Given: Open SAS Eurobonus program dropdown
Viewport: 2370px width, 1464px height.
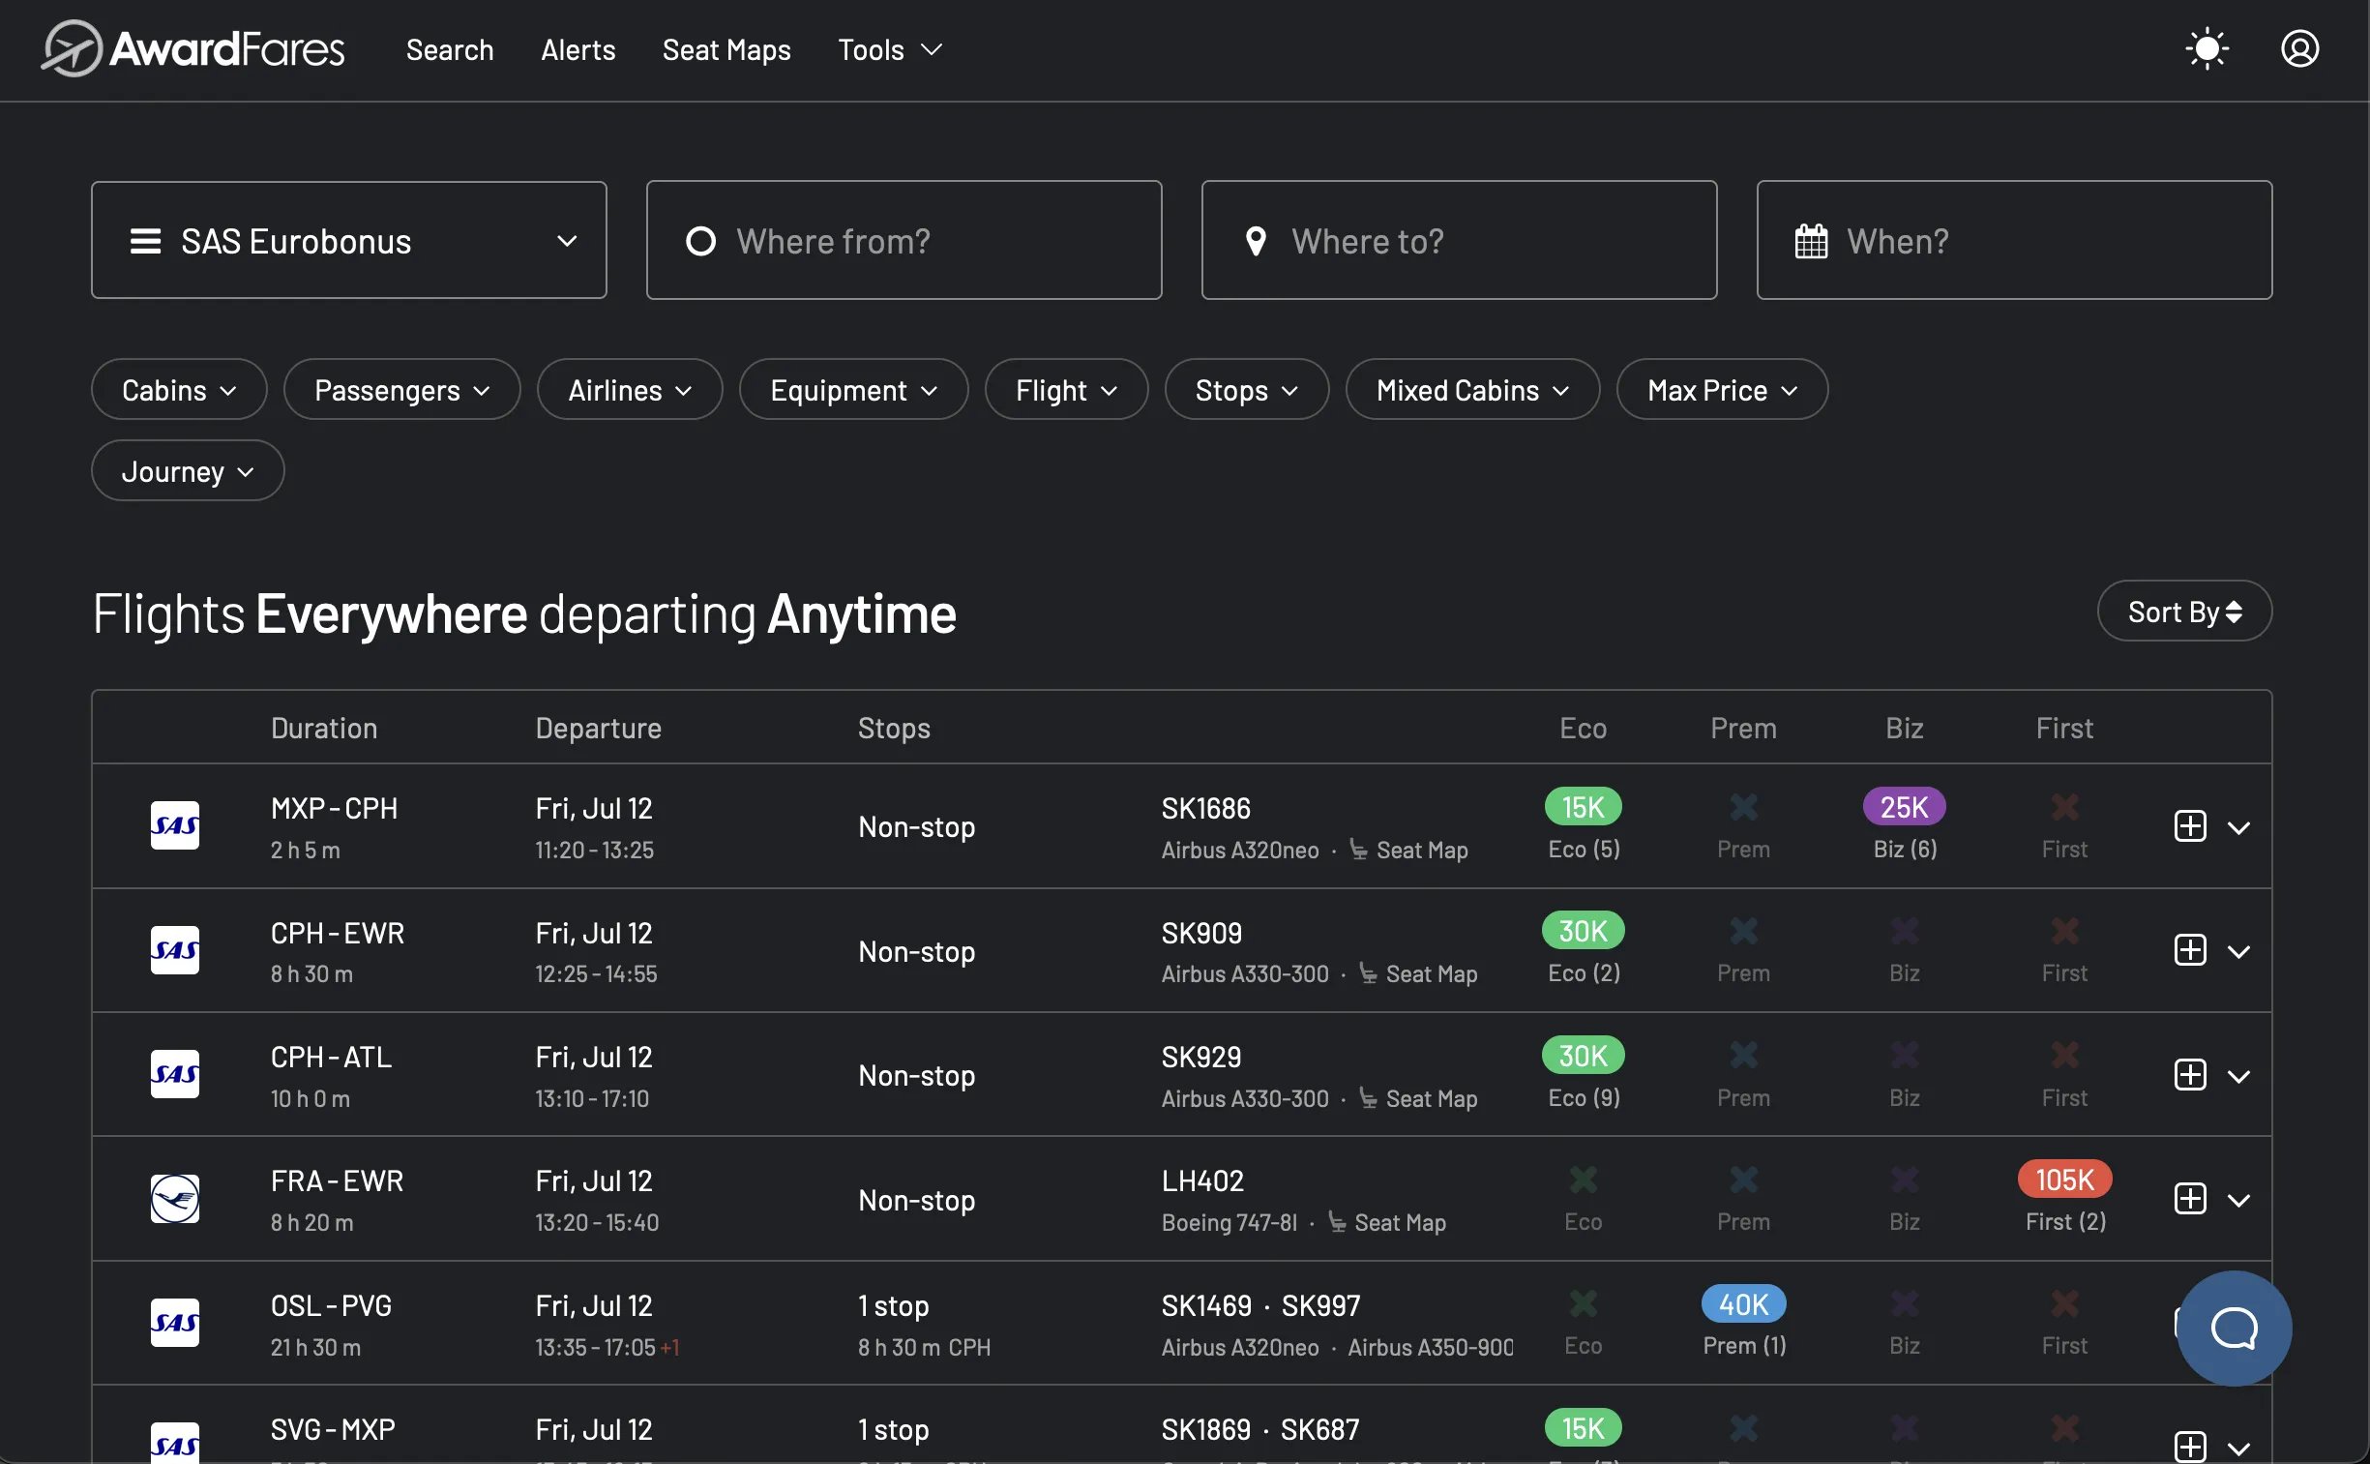Looking at the screenshot, I should 349,240.
